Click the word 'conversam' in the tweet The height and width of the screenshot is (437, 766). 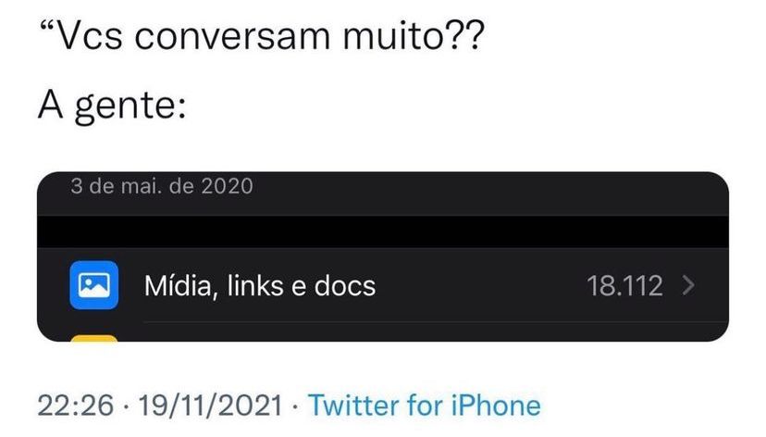point(232,37)
